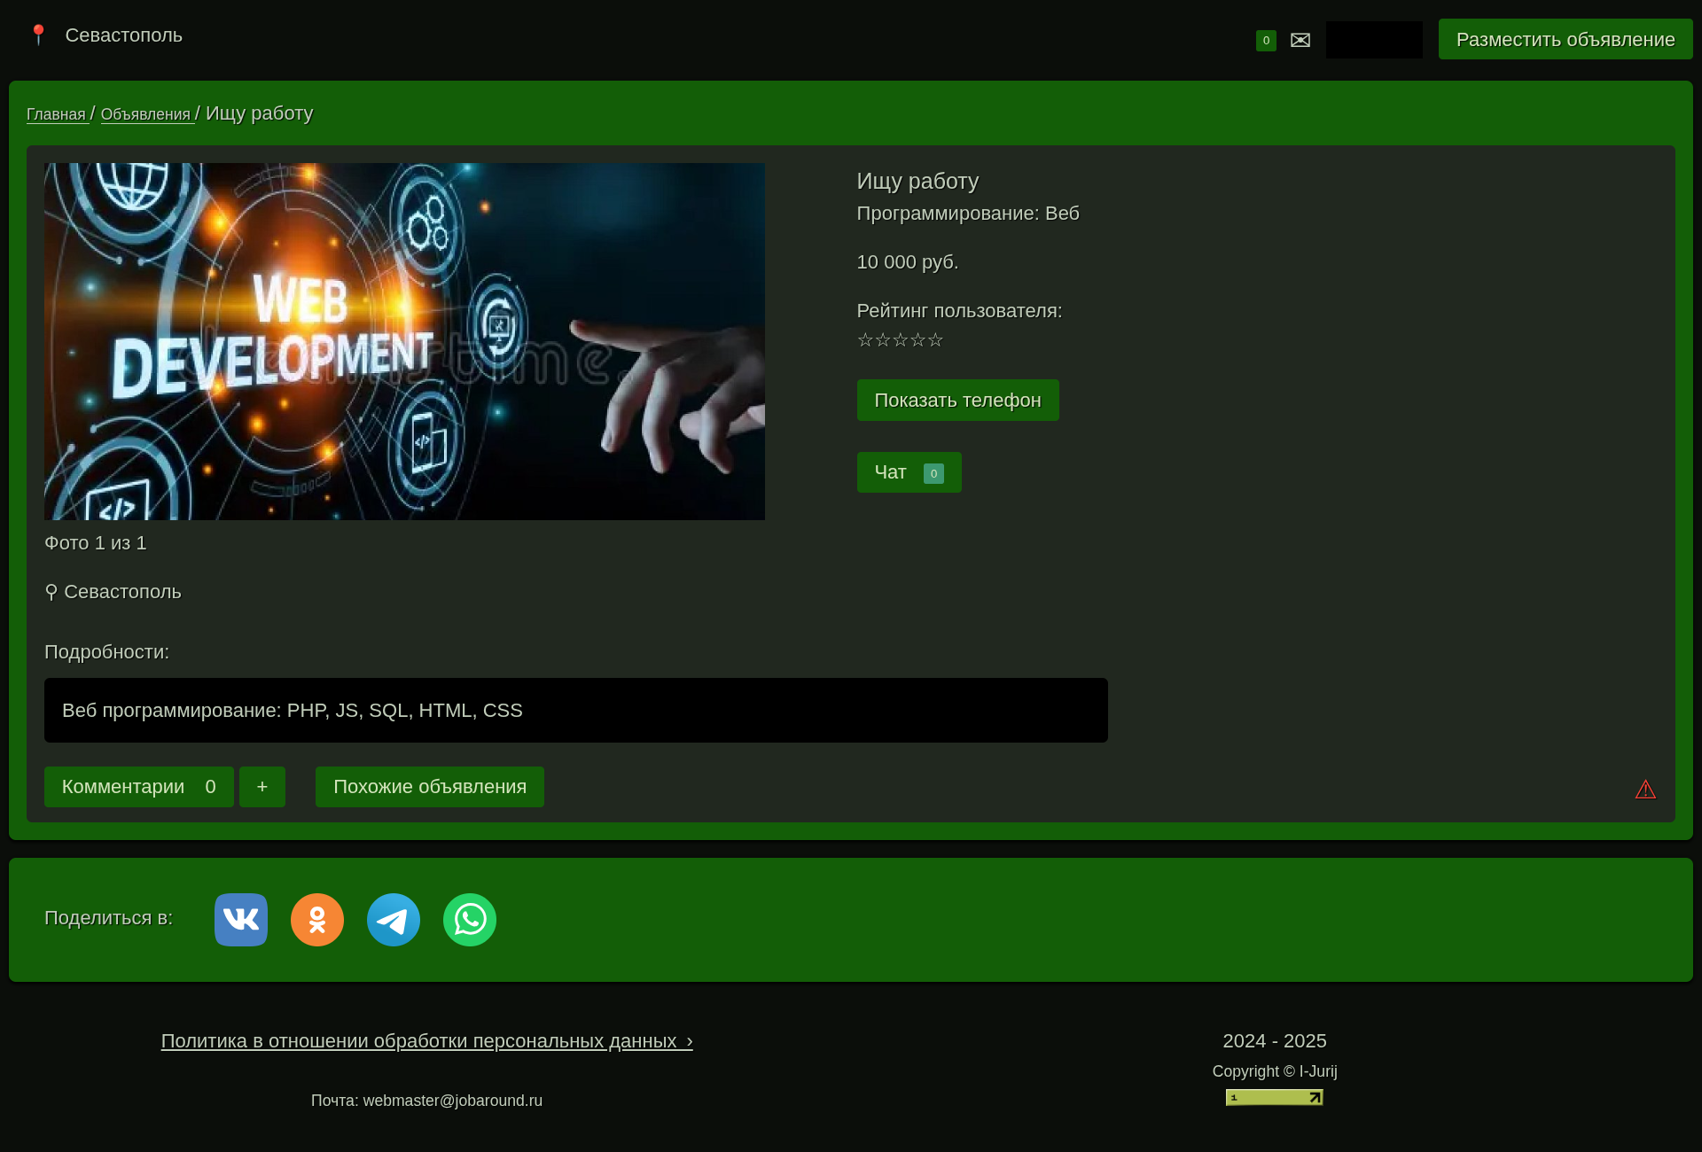Open personal data policy link
The height and width of the screenshot is (1152, 1702).
point(426,1041)
